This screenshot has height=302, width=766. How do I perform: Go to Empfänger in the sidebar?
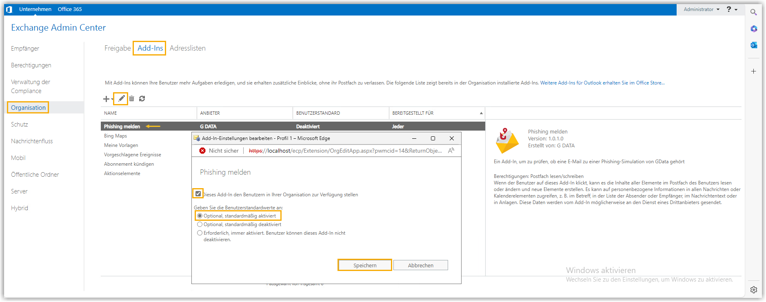[x=25, y=48]
